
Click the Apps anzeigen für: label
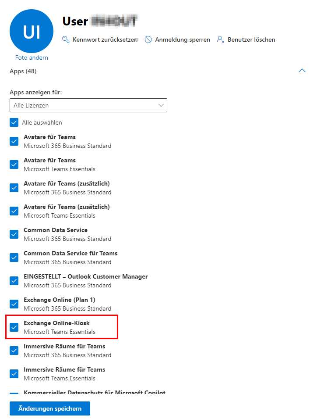coord(36,93)
